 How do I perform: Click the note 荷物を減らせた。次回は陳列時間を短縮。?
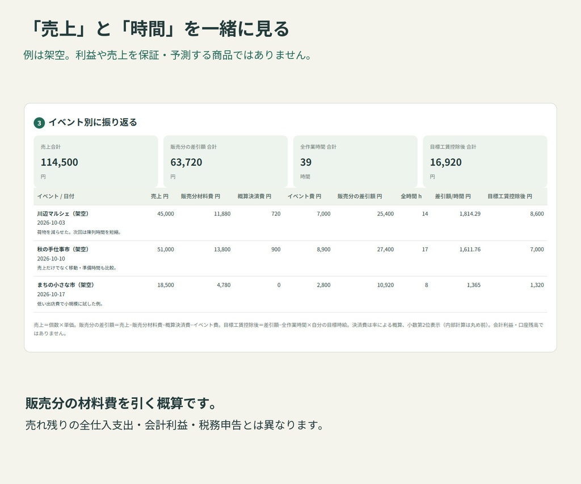79,233
